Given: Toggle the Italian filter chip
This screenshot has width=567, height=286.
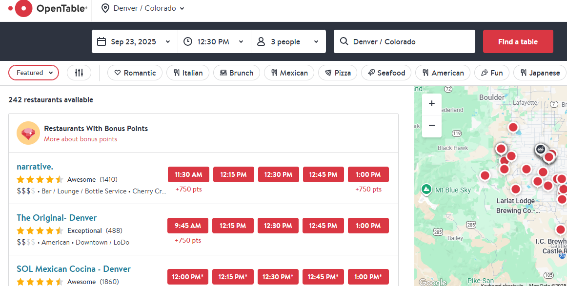Looking at the screenshot, I should (188, 73).
